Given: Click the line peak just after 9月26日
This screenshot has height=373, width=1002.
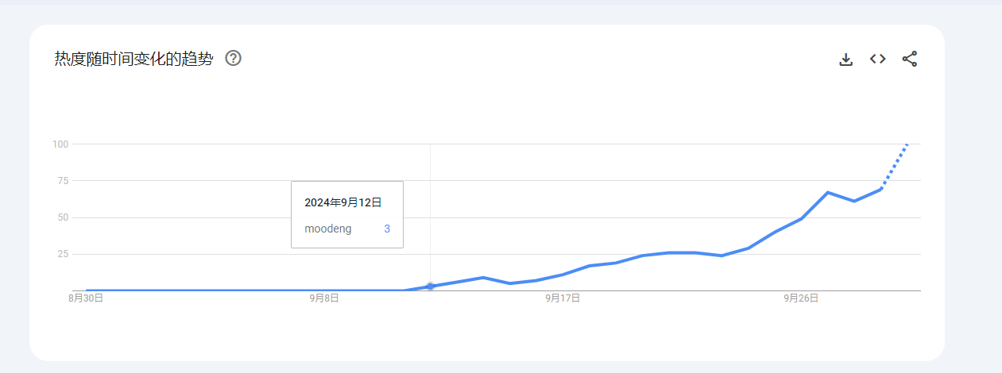Looking at the screenshot, I should [828, 193].
